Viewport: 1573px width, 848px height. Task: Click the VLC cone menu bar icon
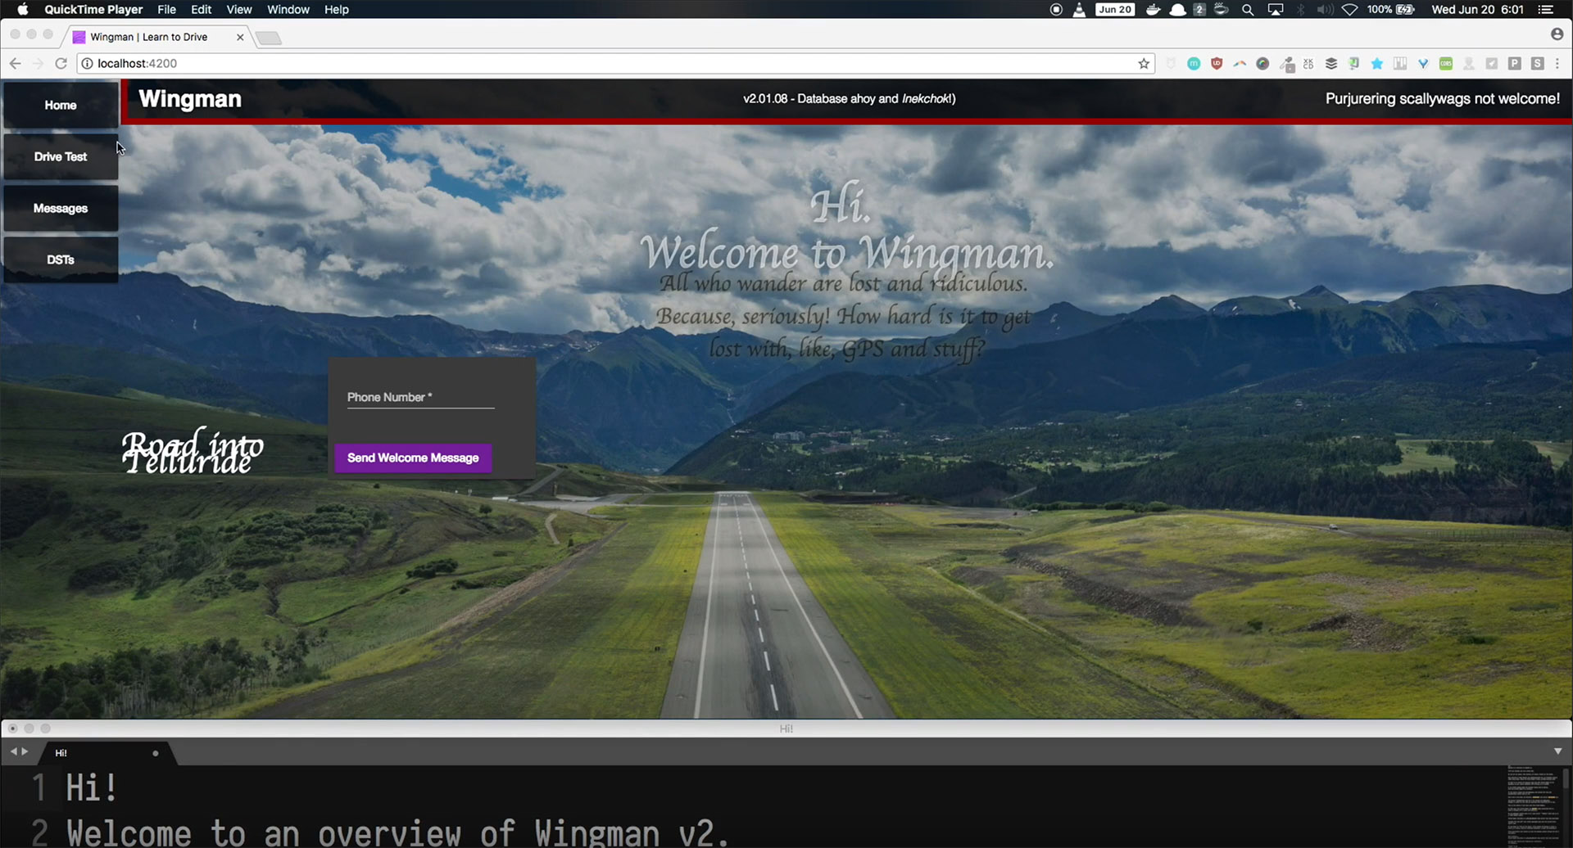click(x=1079, y=10)
